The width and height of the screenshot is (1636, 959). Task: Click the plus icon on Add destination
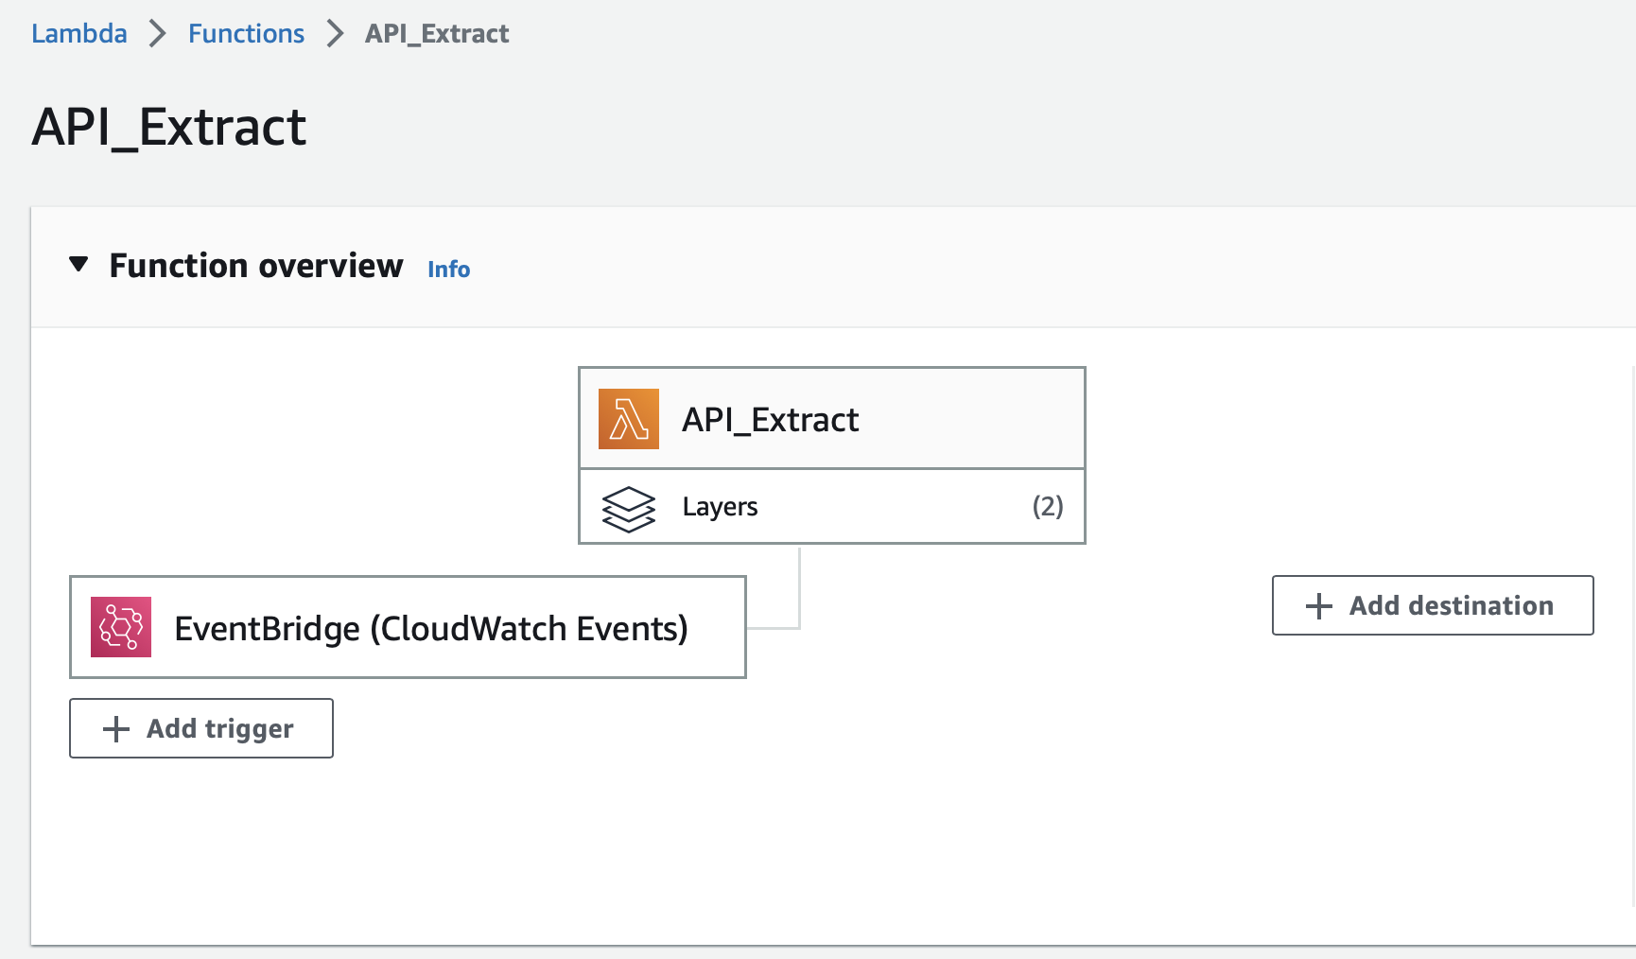pyautogui.click(x=1318, y=605)
